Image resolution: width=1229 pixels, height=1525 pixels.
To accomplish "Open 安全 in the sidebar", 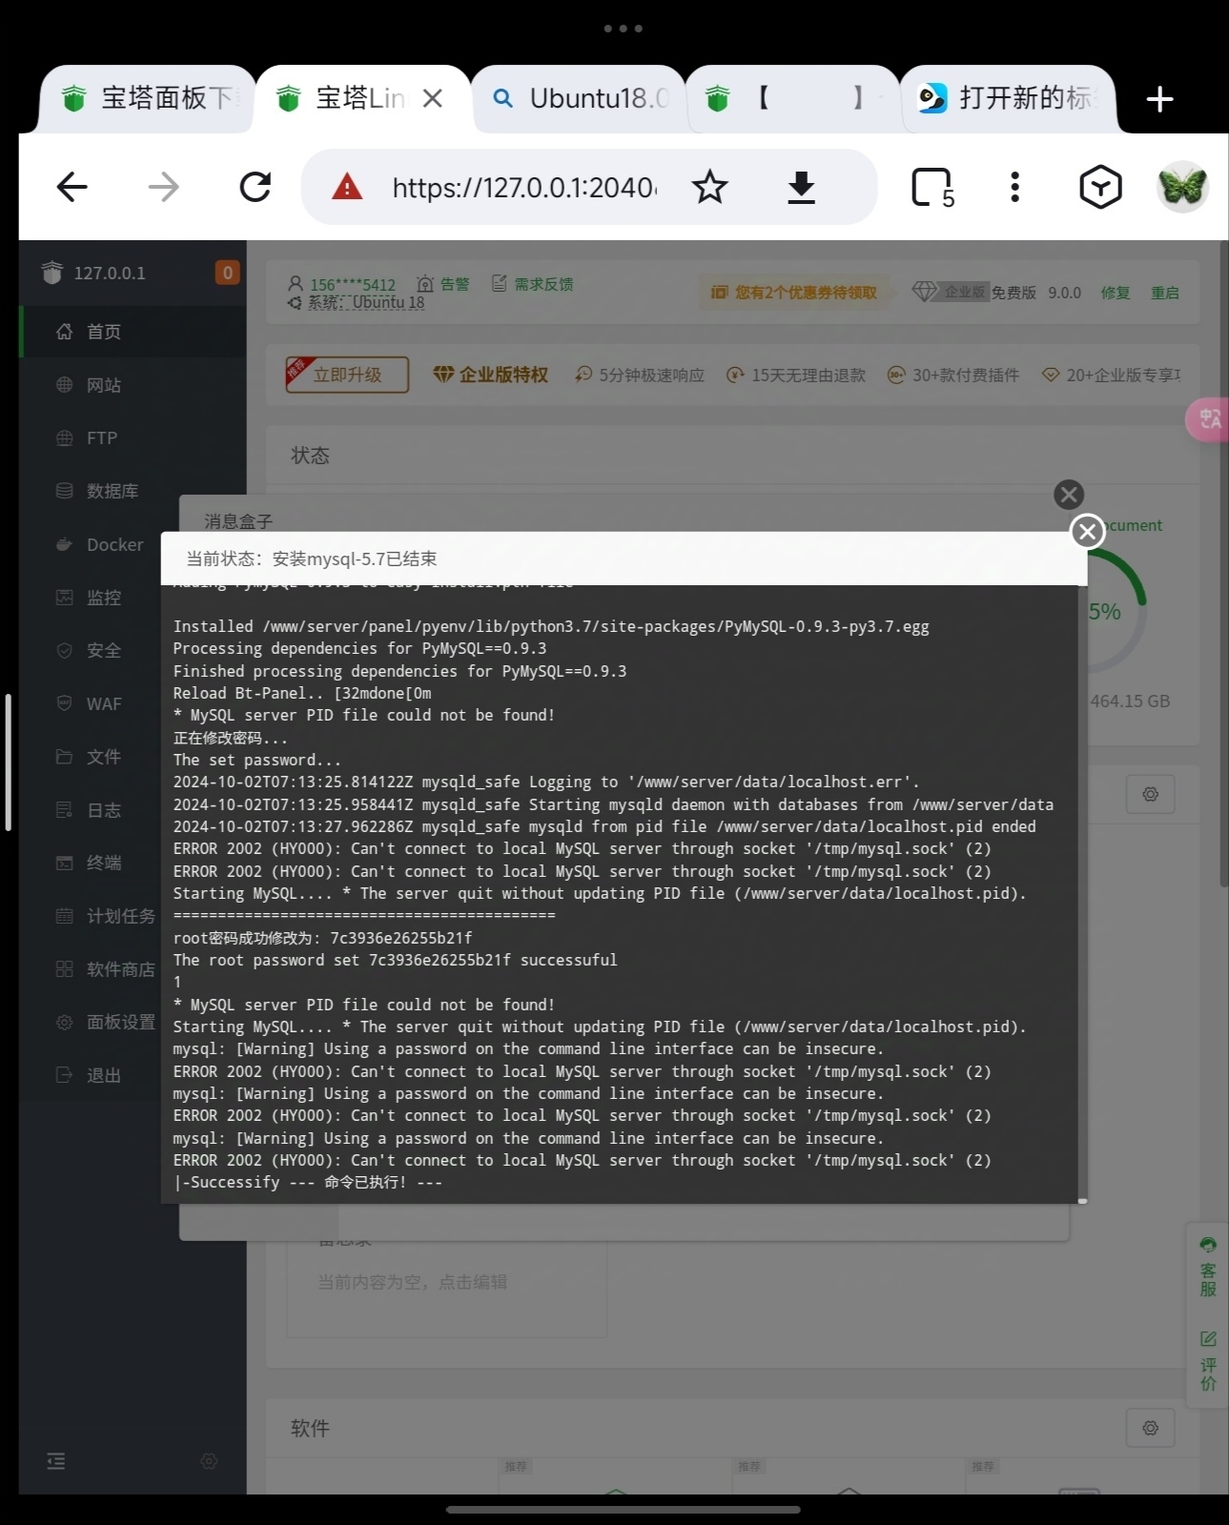I will click(103, 651).
